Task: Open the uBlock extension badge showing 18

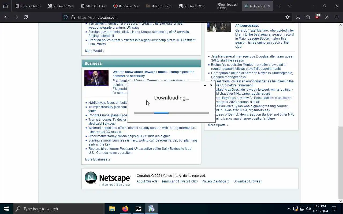Action: point(317,17)
